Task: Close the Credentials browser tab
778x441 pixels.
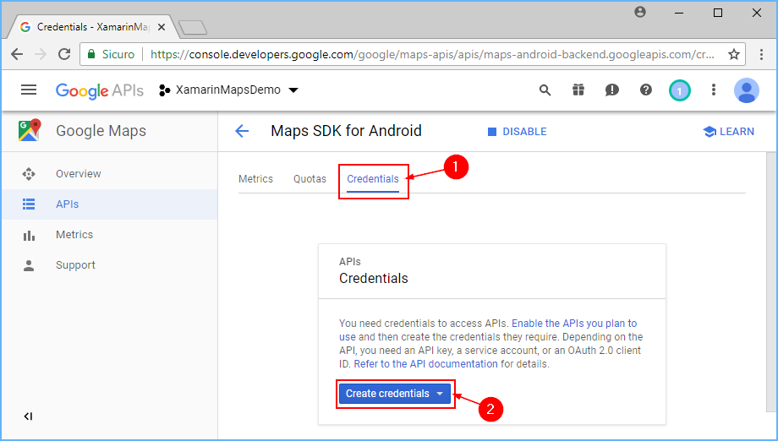Action: (162, 27)
